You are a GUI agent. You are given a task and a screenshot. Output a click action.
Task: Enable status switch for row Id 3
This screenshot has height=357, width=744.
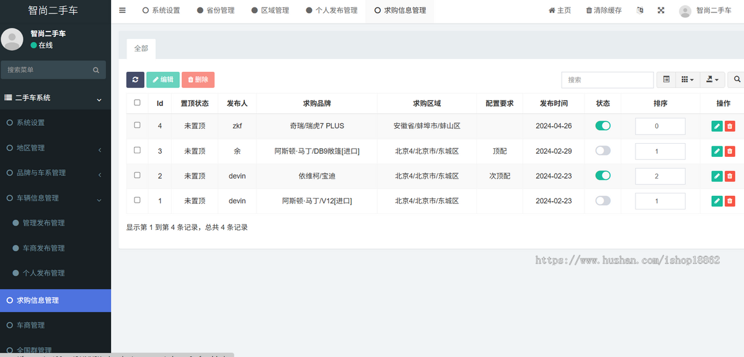click(603, 151)
